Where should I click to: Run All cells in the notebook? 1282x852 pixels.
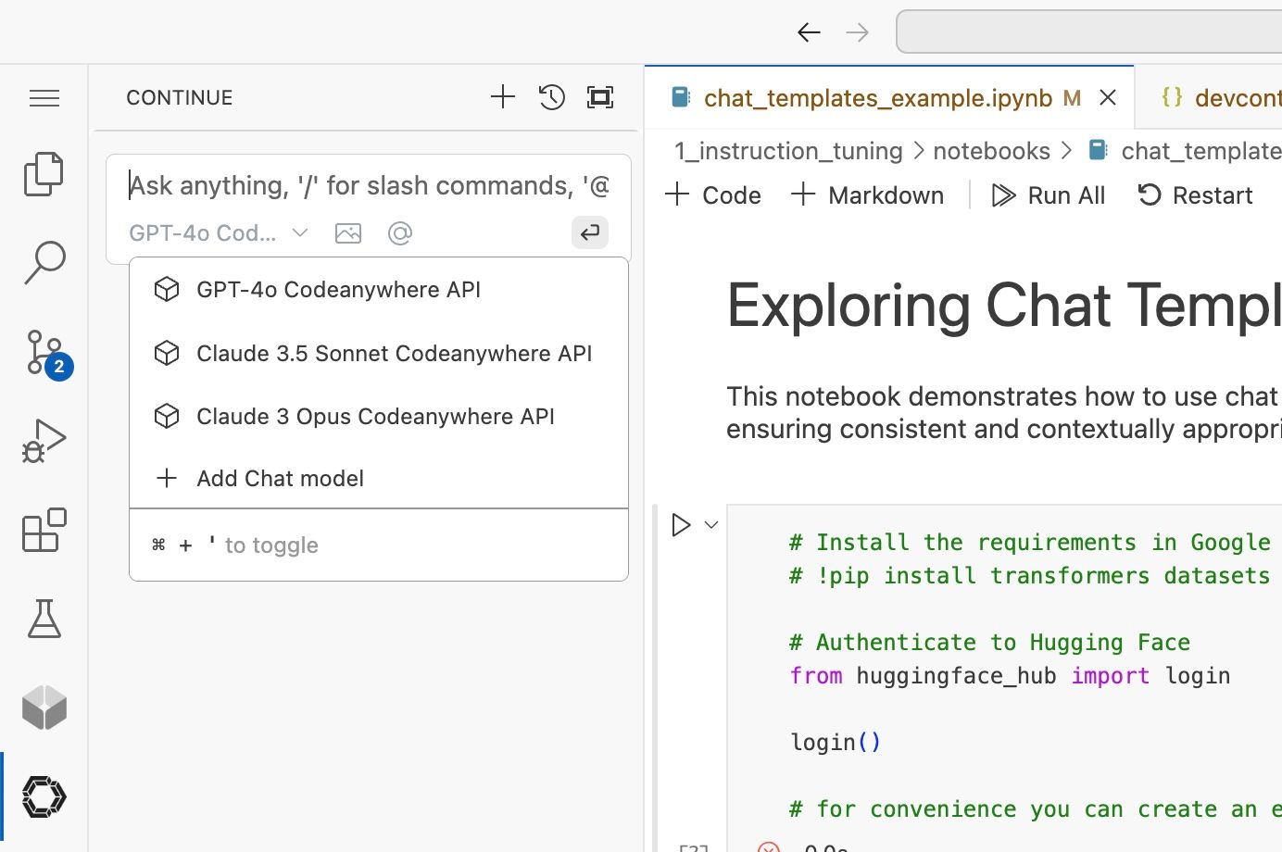coord(1049,194)
